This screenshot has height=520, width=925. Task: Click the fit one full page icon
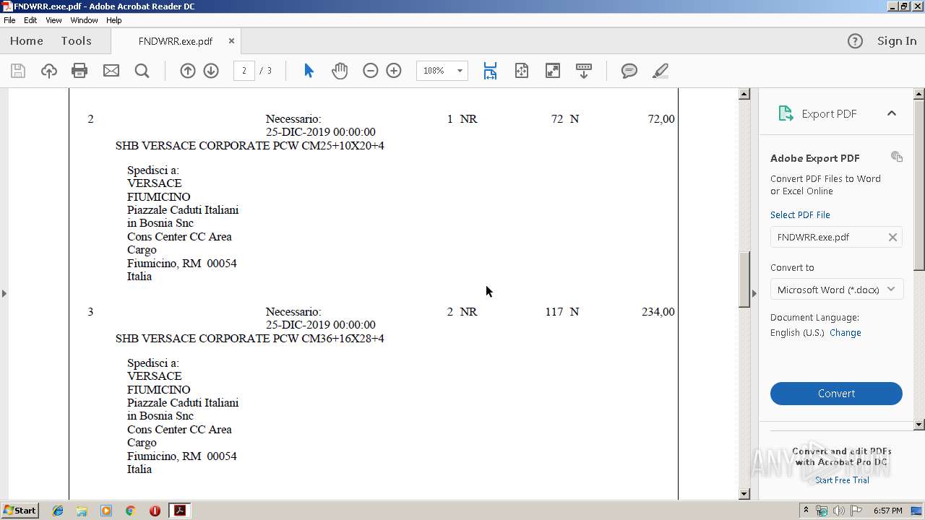522,71
